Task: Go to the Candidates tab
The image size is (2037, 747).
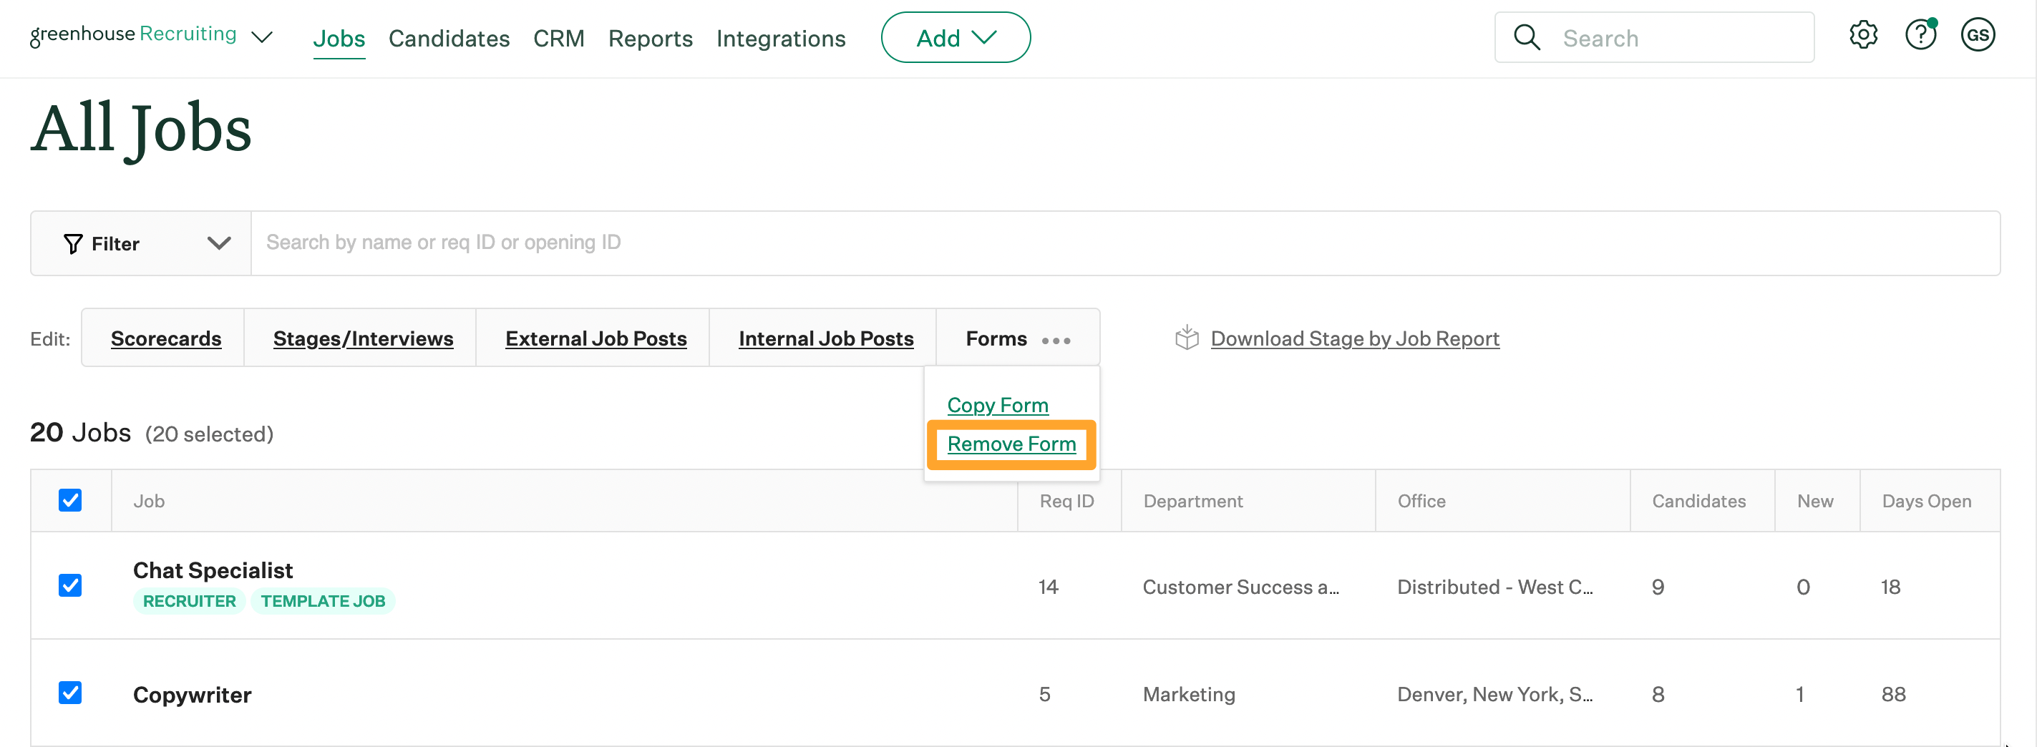Action: 448,38
